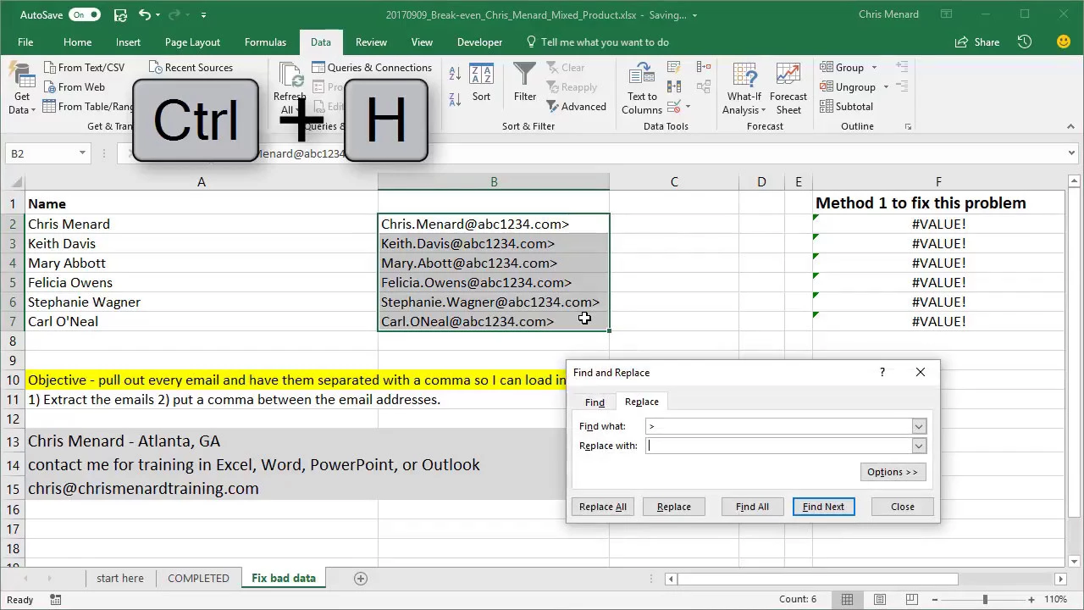Screen dimensions: 1084x610
Task: Open the Page Layout ribbon tab
Action: pos(192,42)
